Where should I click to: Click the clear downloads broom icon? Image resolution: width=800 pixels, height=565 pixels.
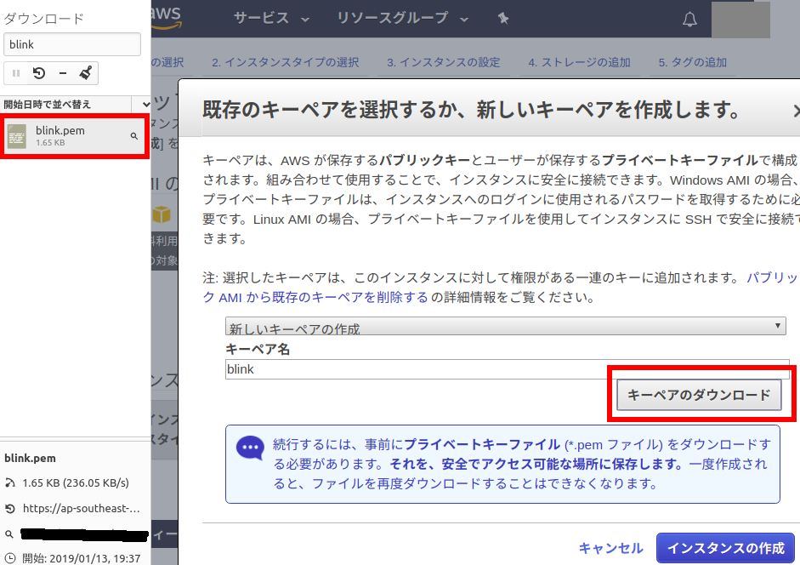[85, 73]
